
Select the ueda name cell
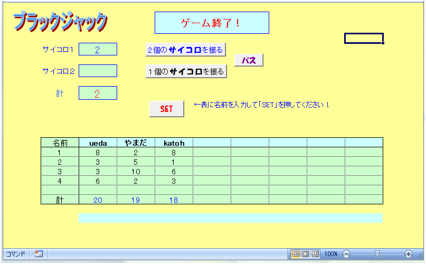click(98, 143)
